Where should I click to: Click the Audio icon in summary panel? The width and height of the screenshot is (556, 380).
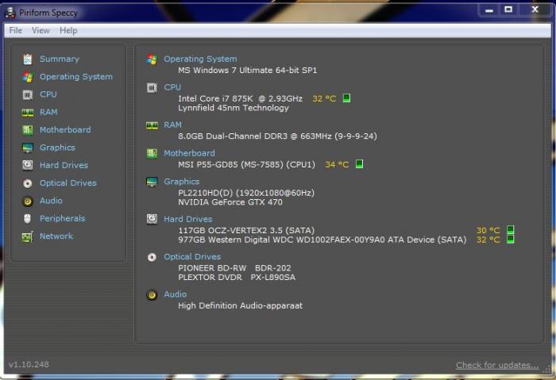click(x=153, y=294)
